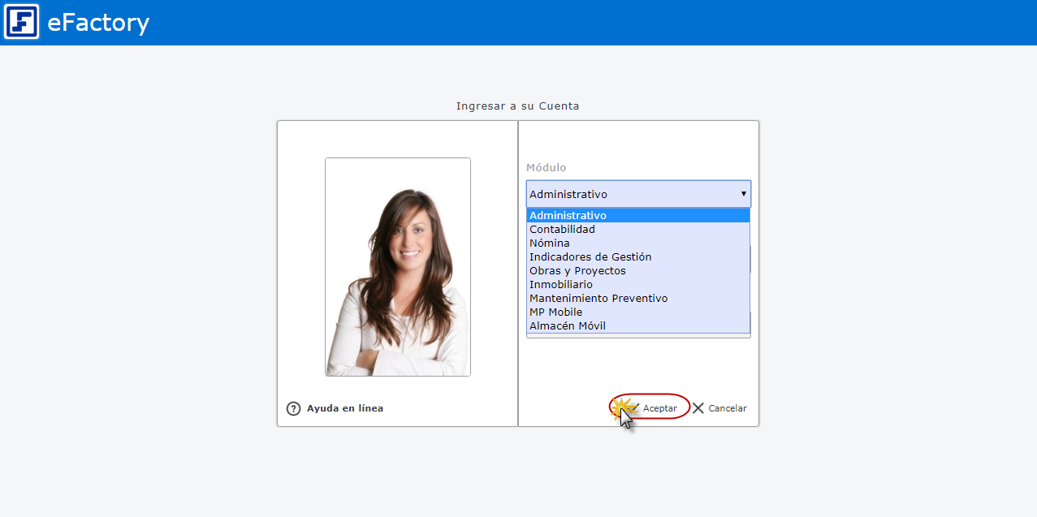Click the eFactory title text
This screenshot has height=517, width=1037.
tap(98, 23)
